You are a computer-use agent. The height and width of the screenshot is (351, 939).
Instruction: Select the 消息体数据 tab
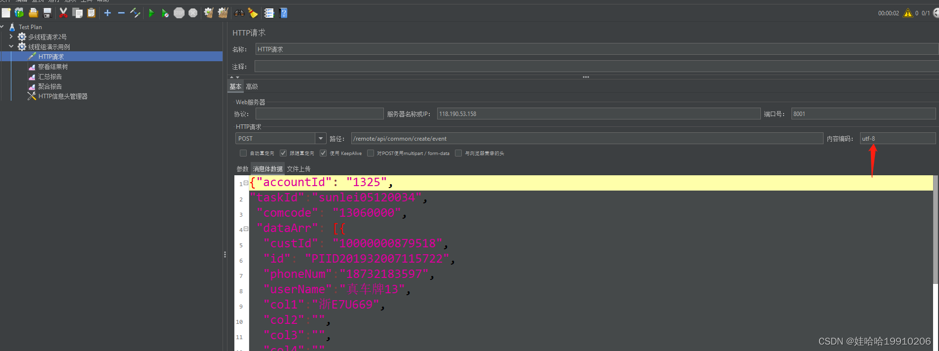pyautogui.click(x=268, y=169)
